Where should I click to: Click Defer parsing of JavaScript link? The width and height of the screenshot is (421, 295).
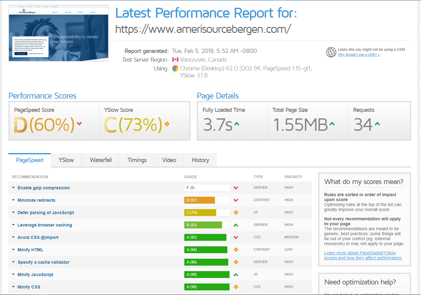tap(46, 213)
